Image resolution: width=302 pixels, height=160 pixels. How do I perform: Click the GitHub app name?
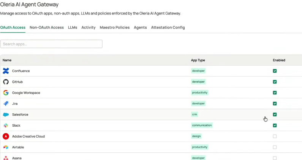(17, 82)
